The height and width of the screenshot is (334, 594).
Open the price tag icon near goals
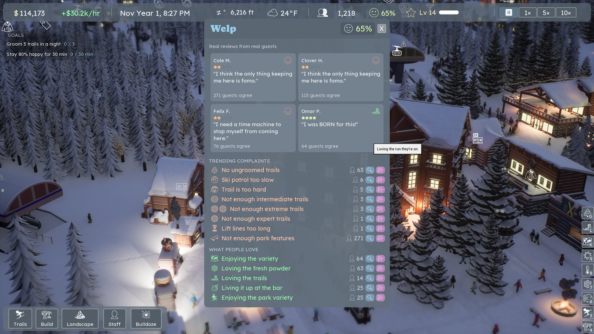pos(45,25)
